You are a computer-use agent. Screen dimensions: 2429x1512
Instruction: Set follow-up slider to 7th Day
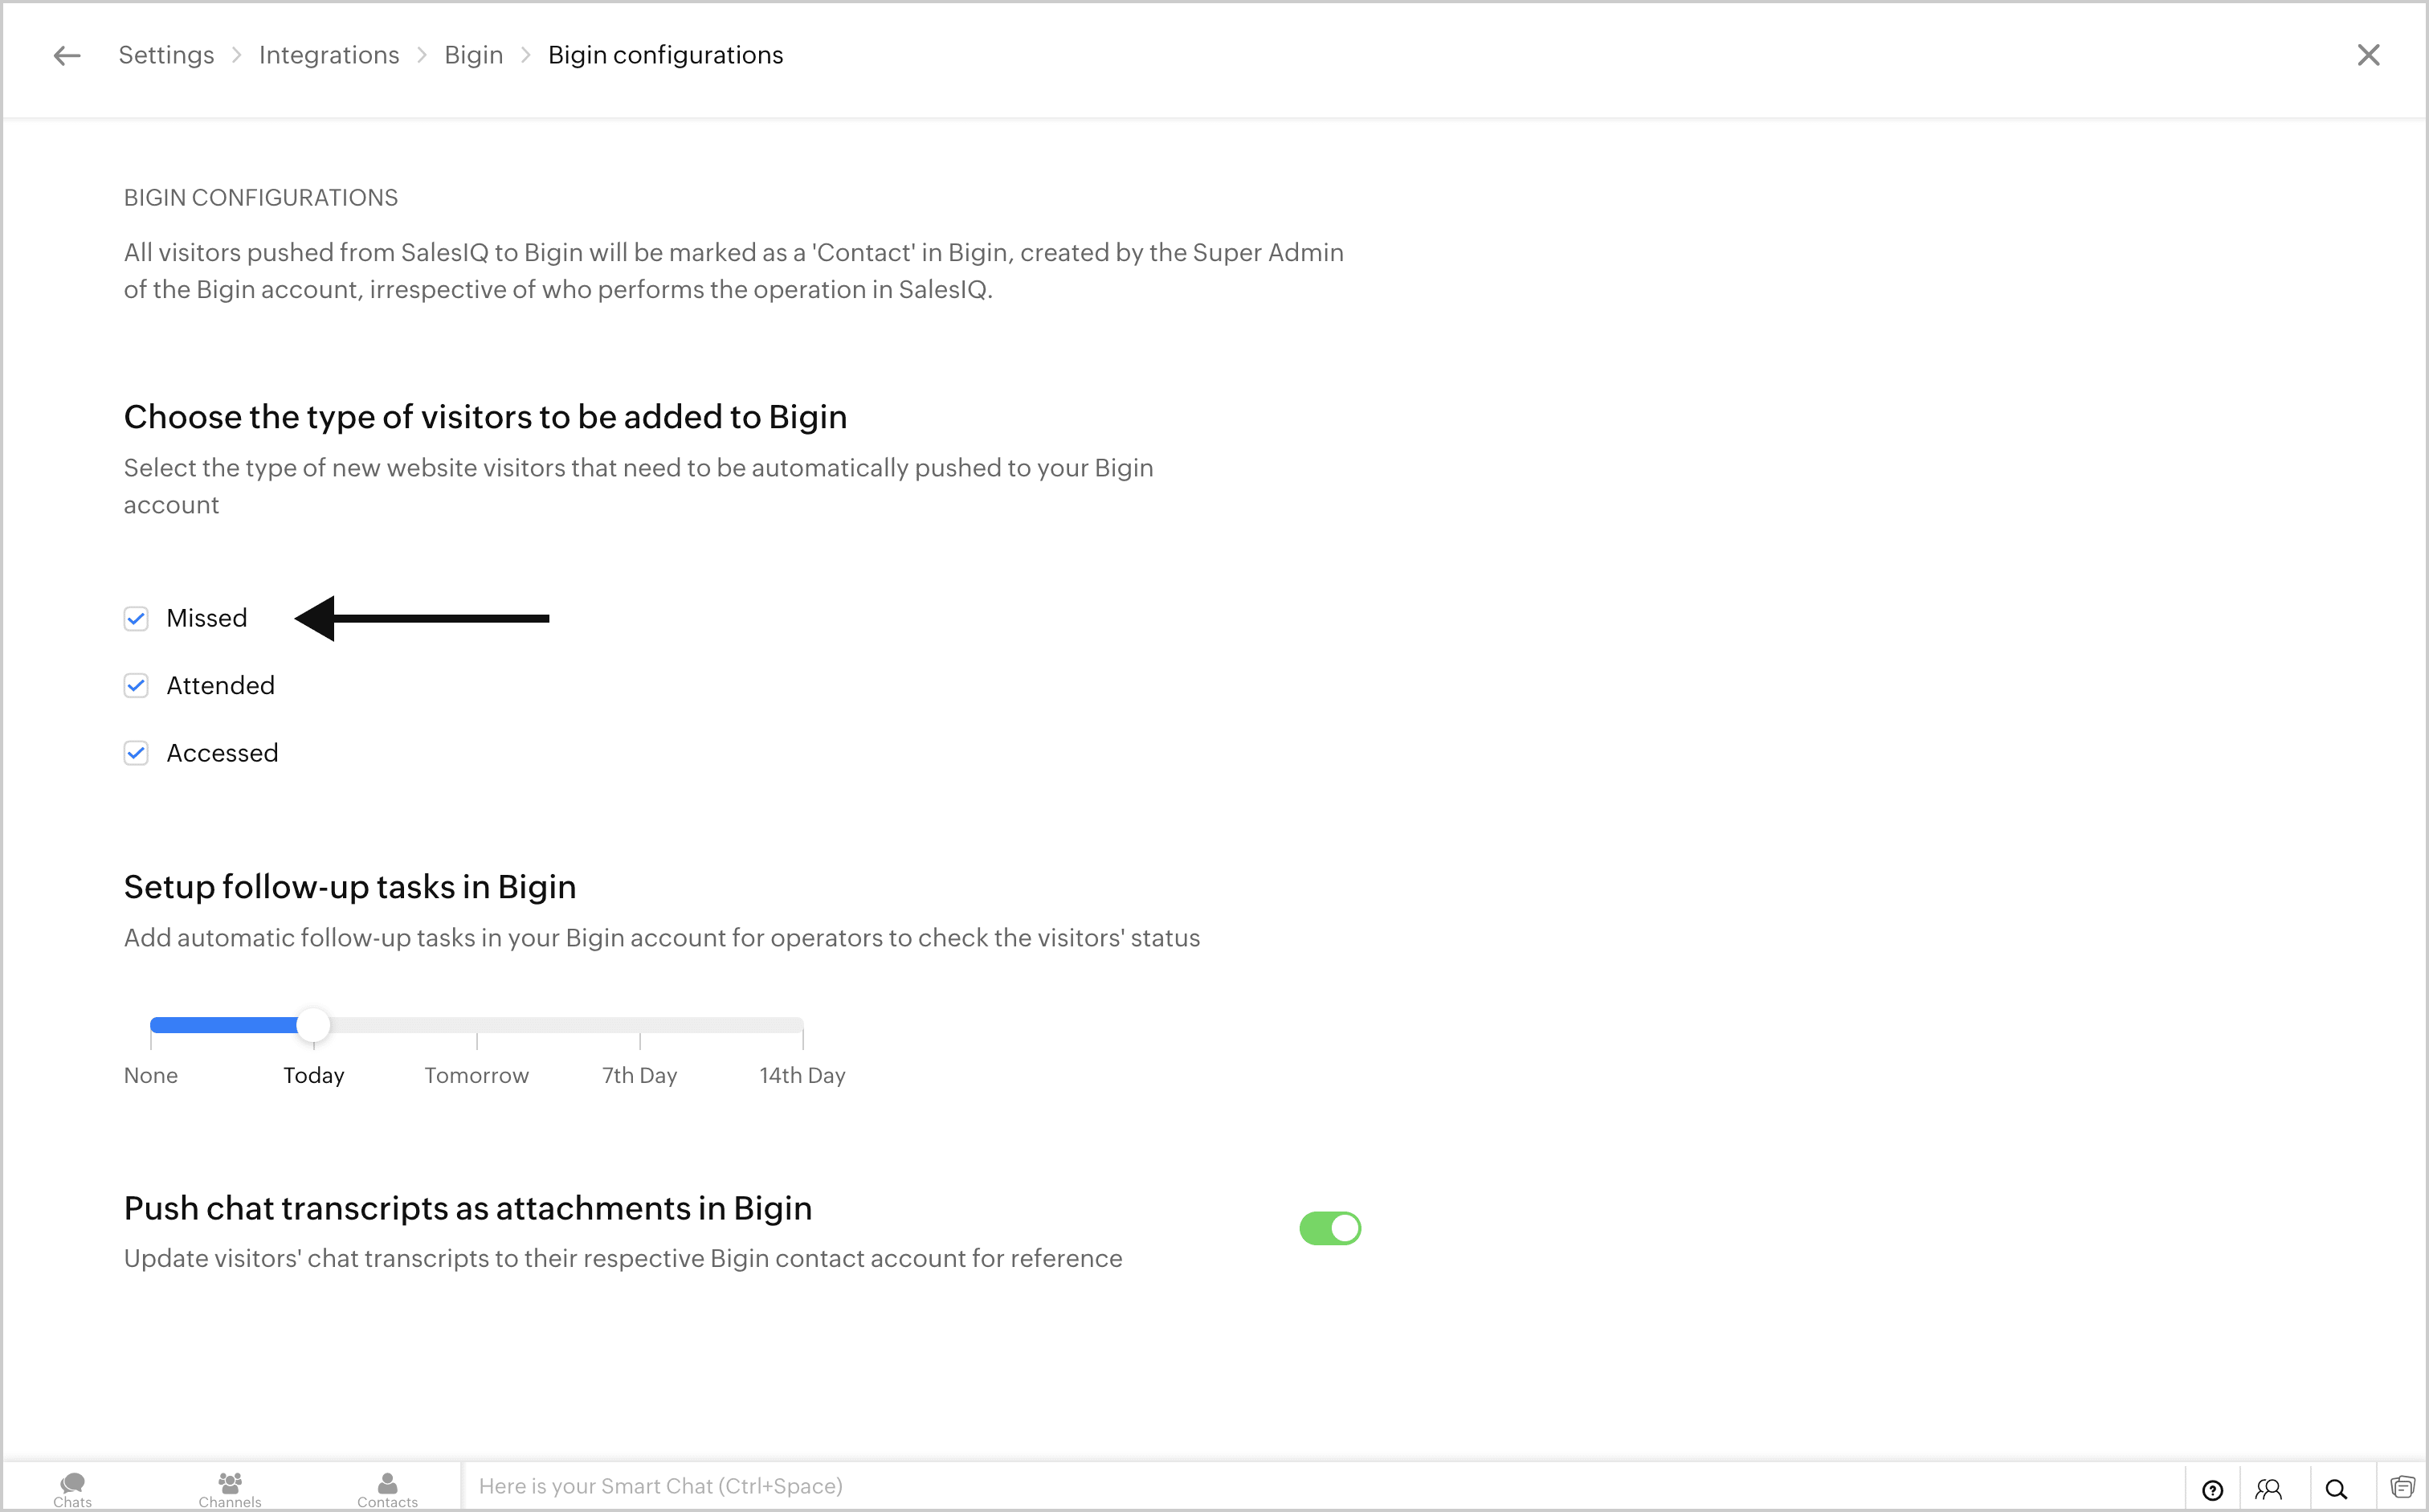(x=639, y=1026)
